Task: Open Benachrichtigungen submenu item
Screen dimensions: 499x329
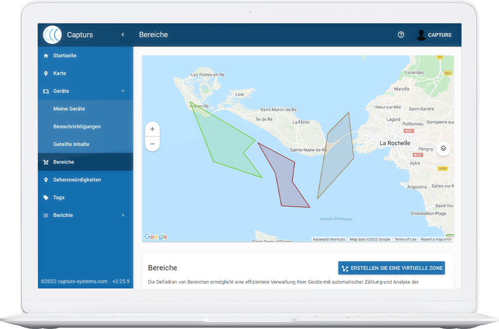Action: tap(85, 127)
